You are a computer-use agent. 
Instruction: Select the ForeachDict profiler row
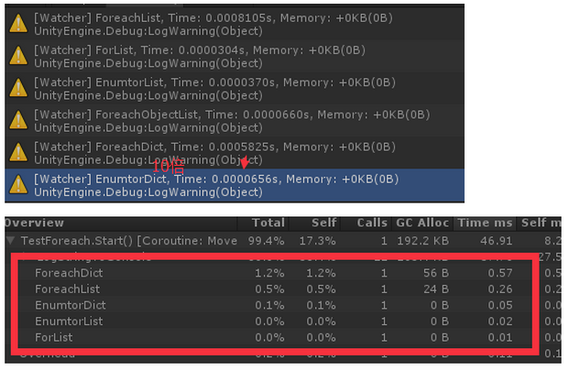click(x=276, y=273)
